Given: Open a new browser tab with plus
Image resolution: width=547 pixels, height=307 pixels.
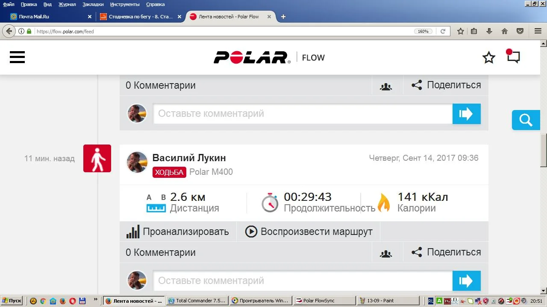Looking at the screenshot, I should [x=283, y=17].
